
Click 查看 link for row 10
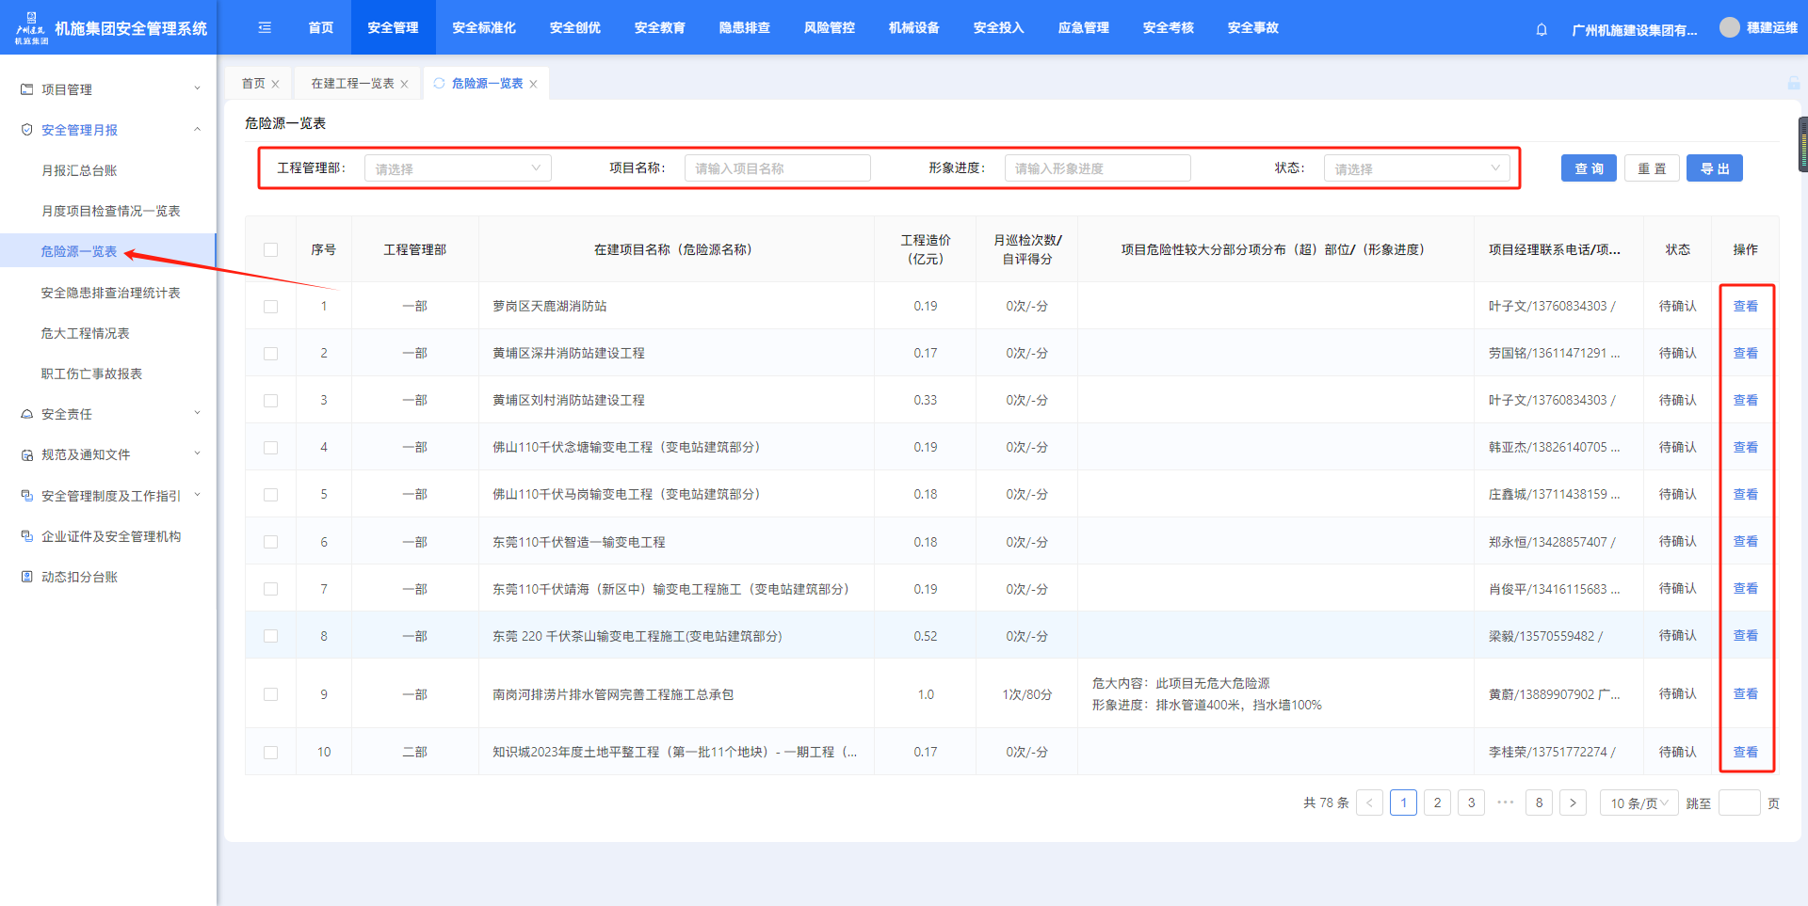(x=1745, y=752)
